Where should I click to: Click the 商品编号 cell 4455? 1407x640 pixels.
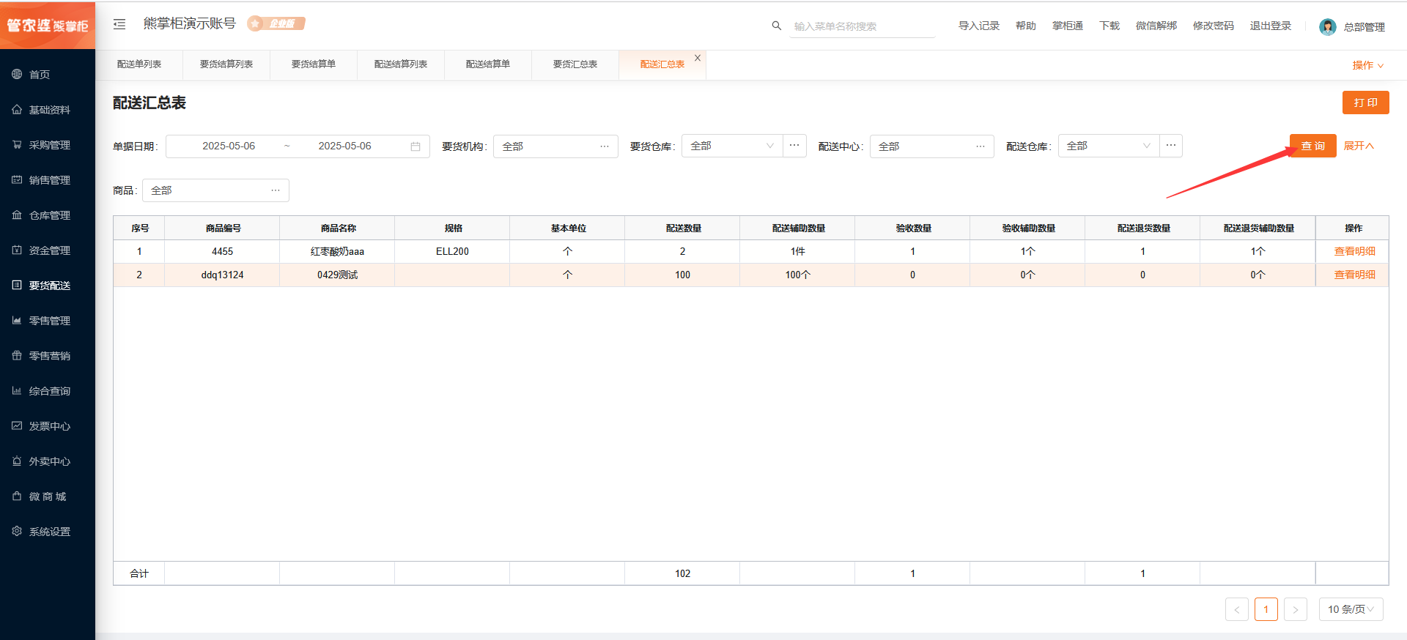222,251
